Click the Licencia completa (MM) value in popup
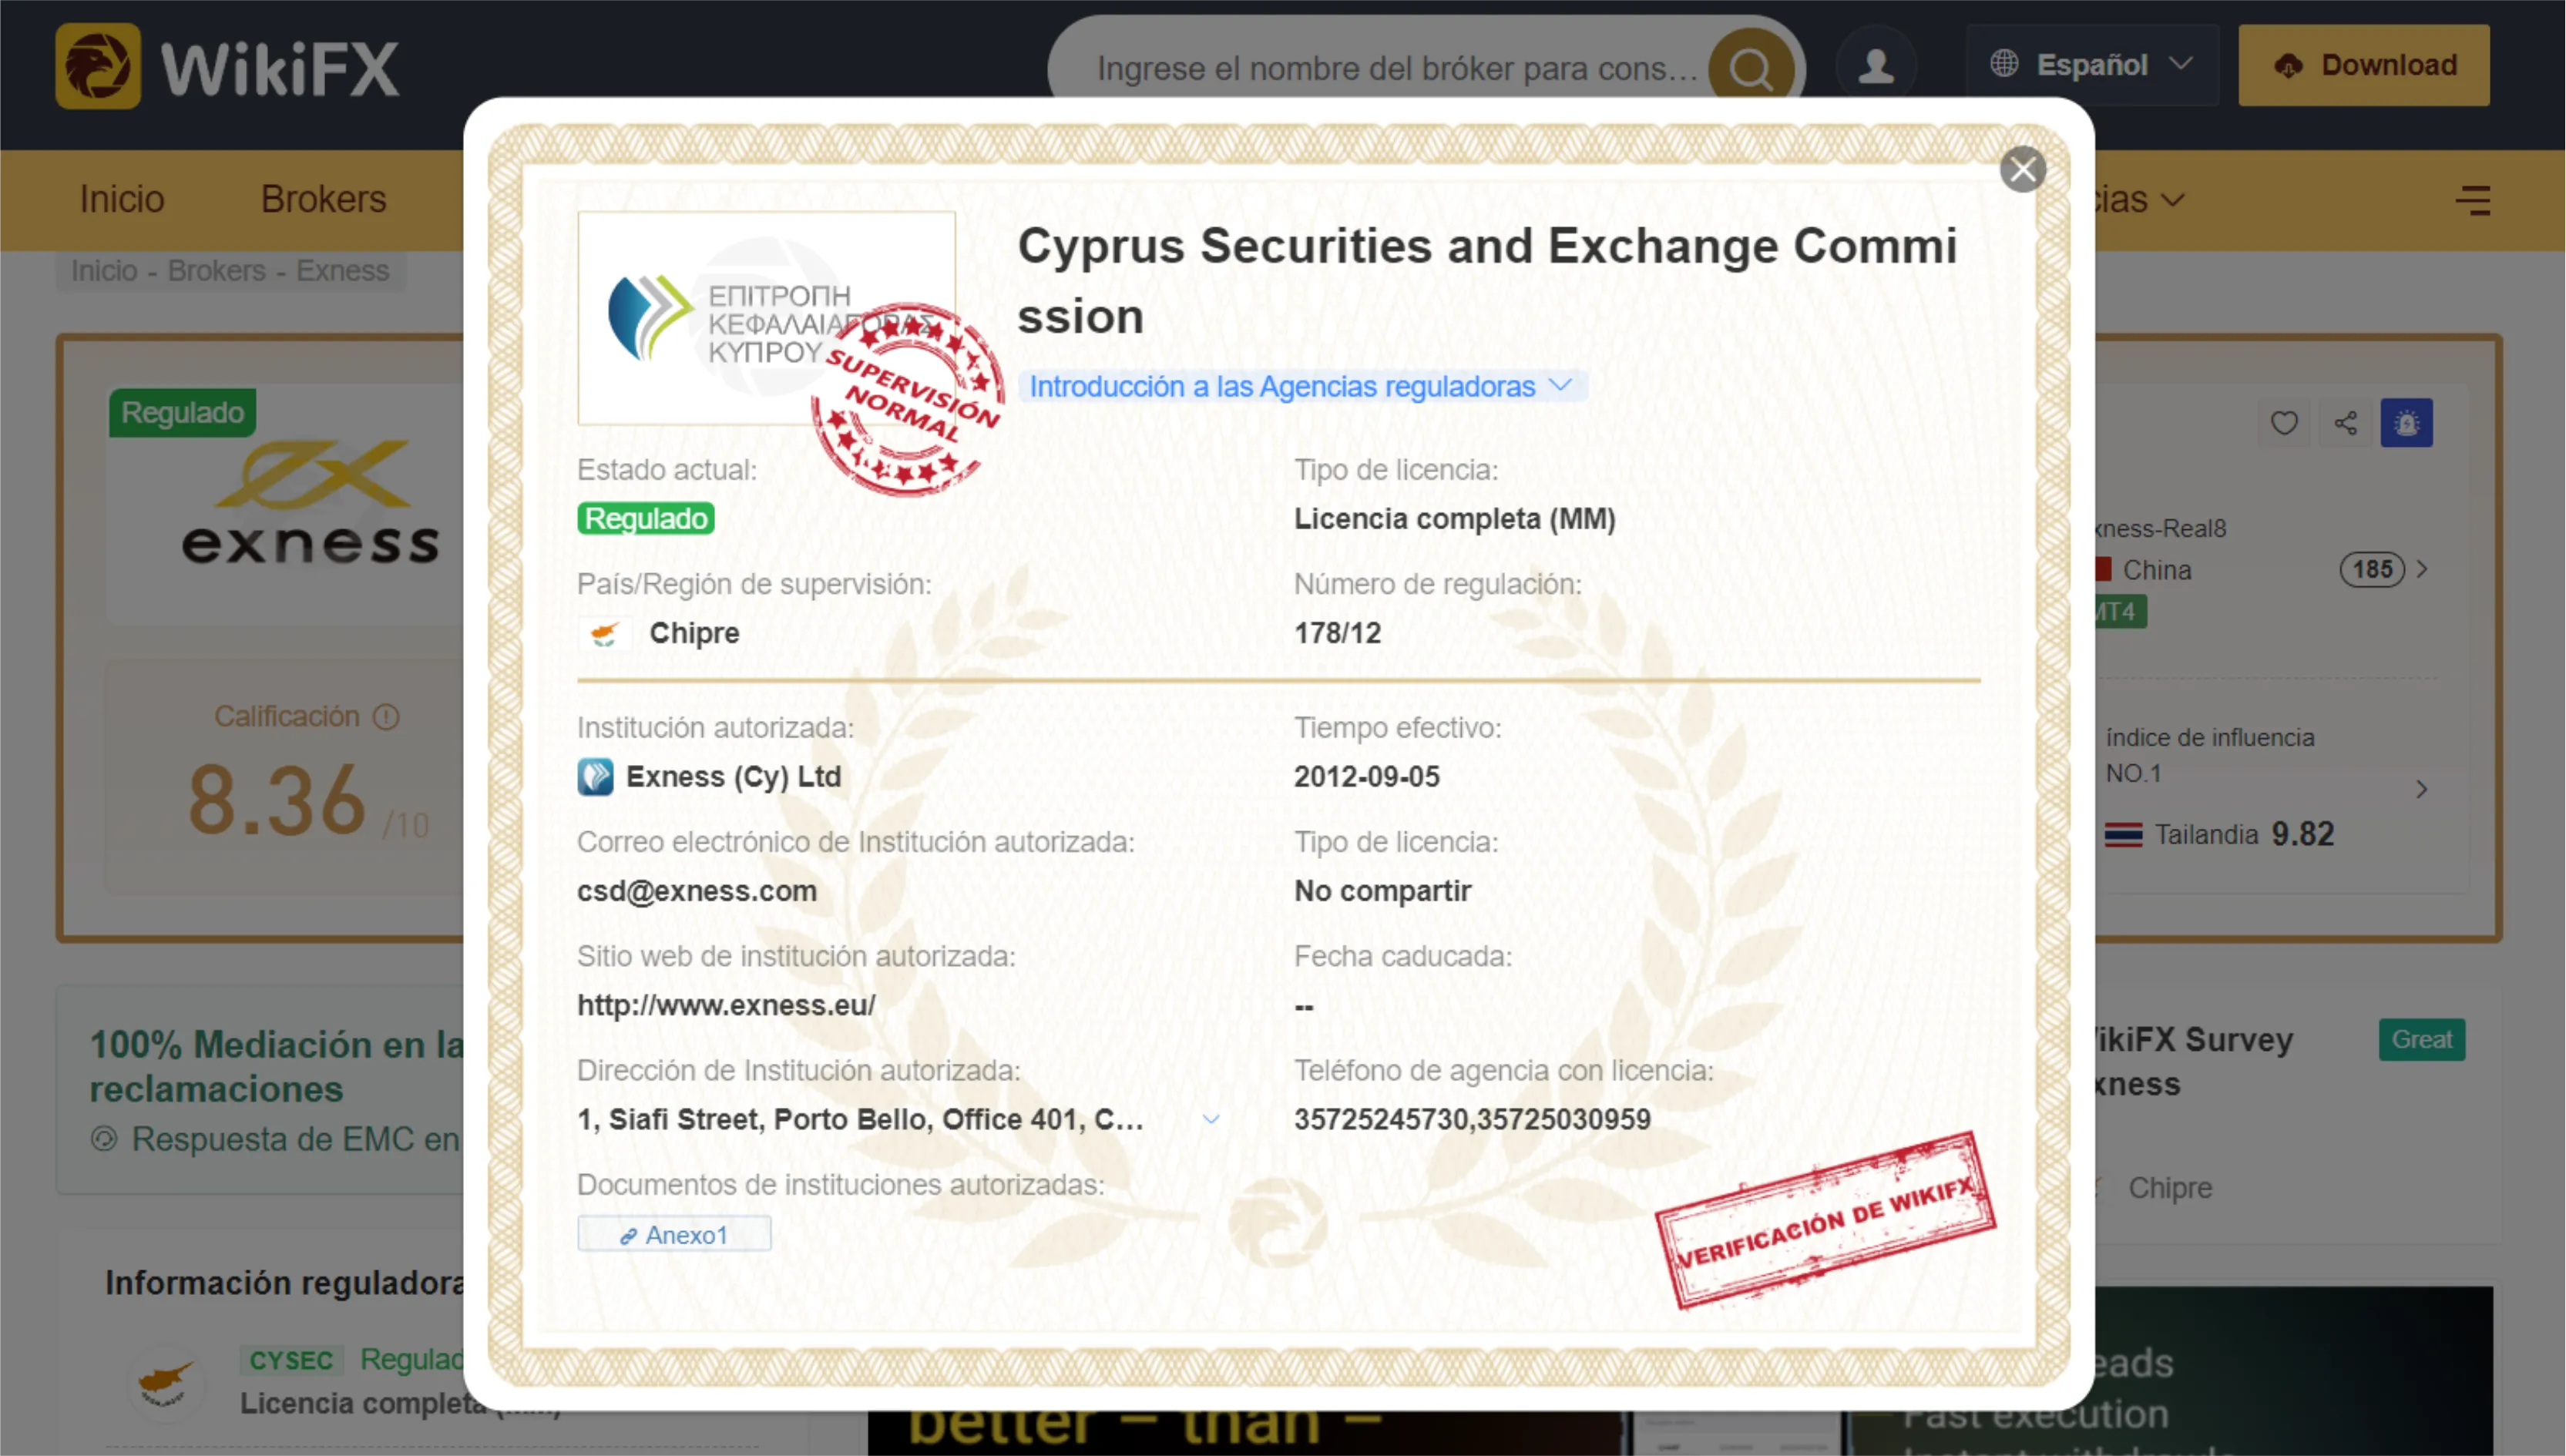2566x1456 pixels. pos(1455,519)
